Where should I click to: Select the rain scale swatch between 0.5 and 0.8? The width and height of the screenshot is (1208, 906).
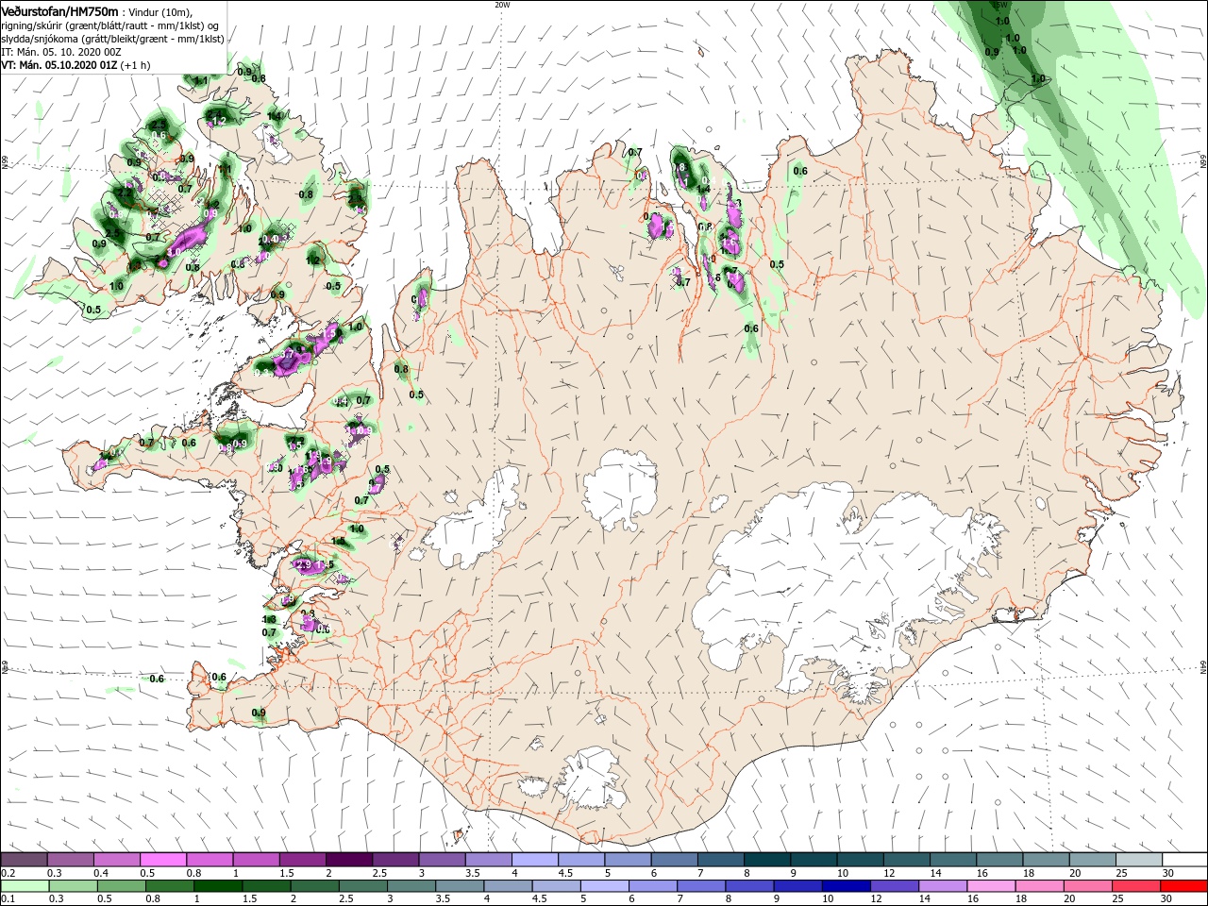pyautogui.click(x=122, y=886)
